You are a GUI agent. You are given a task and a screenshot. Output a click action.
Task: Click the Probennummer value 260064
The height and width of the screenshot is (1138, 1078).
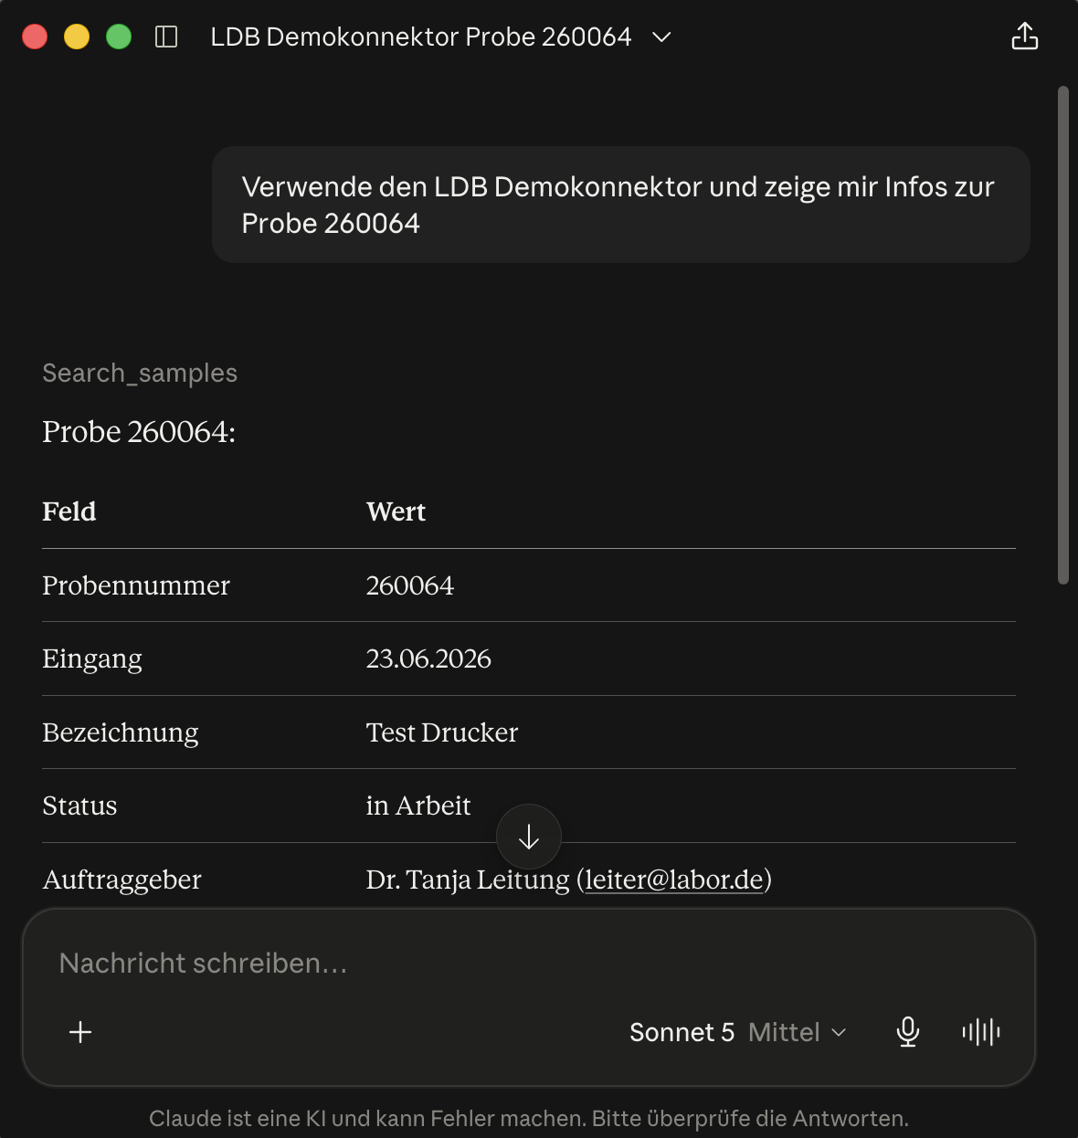(410, 585)
